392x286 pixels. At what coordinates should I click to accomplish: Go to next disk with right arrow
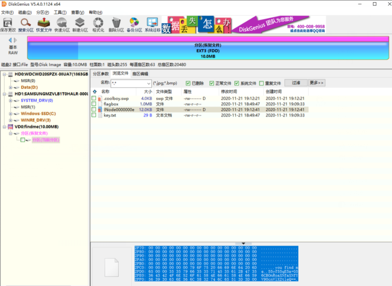tap(15, 40)
